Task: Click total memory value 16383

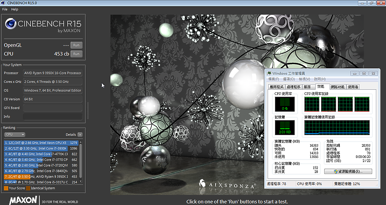Action: (314, 145)
